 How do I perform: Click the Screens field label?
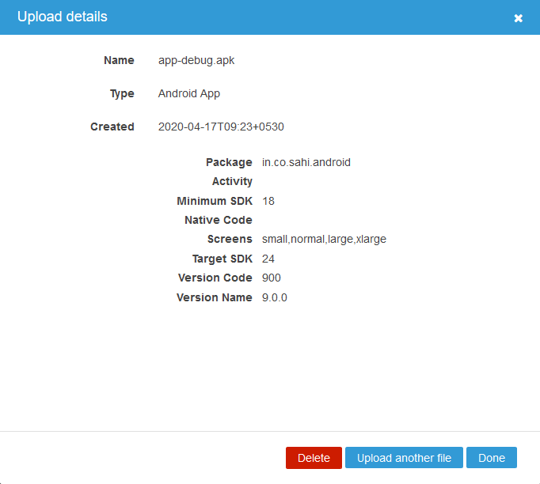pos(230,239)
